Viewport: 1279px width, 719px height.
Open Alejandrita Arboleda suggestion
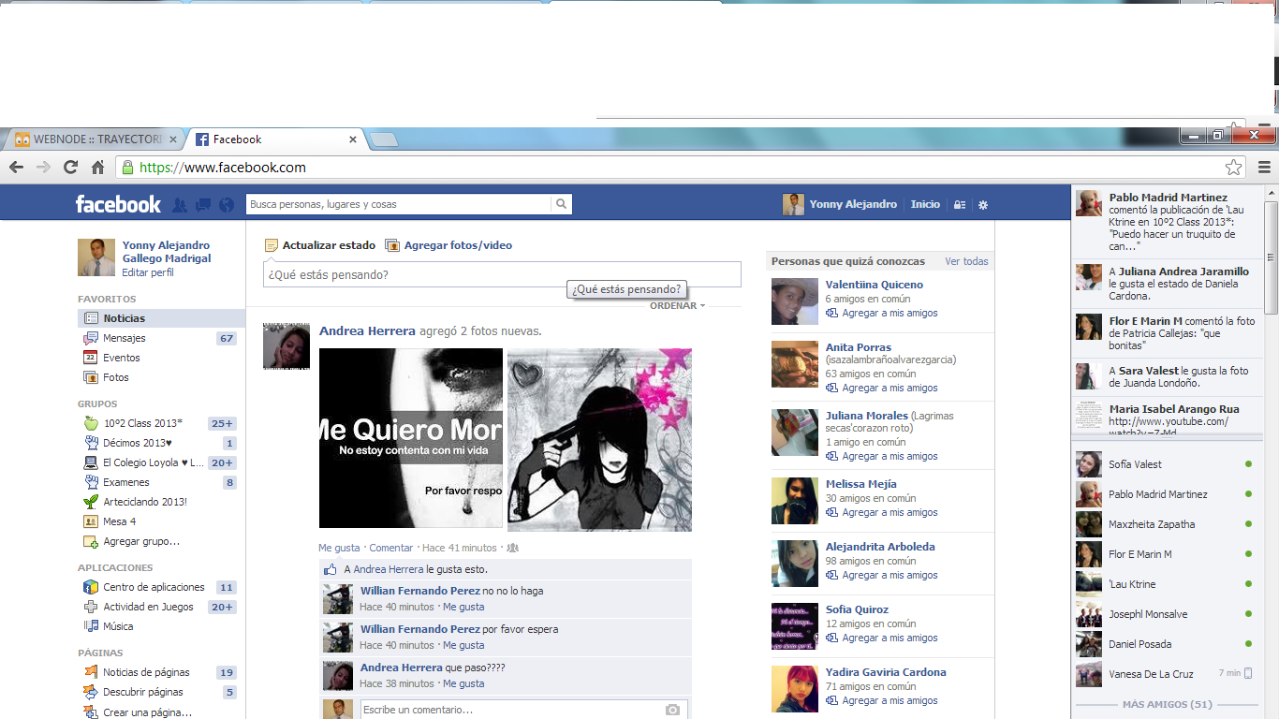tap(880, 547)
